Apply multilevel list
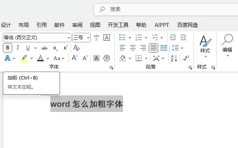 (x=155, y=38)
